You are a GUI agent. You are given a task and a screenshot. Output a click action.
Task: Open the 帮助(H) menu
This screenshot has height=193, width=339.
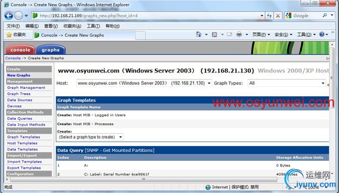[112, 26]
